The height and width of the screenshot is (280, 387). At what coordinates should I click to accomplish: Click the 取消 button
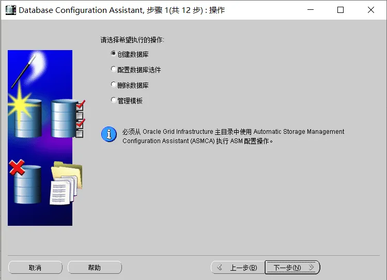coord(35,268)
